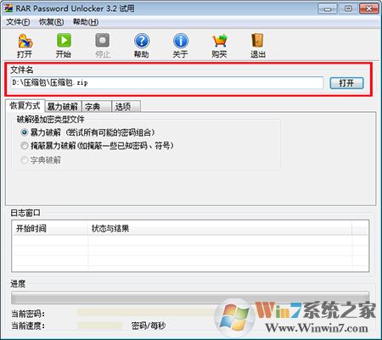Select the 字典破解 radio option

click(25, 160)
